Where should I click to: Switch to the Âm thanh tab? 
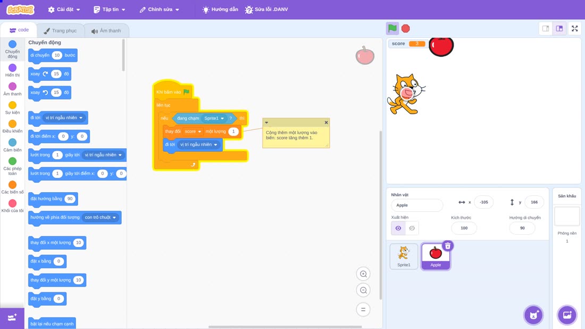[106, 31]
